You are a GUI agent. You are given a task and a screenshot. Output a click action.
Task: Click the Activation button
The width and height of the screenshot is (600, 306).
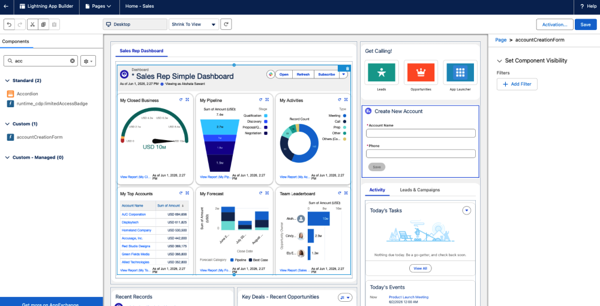tap(554, 25)
